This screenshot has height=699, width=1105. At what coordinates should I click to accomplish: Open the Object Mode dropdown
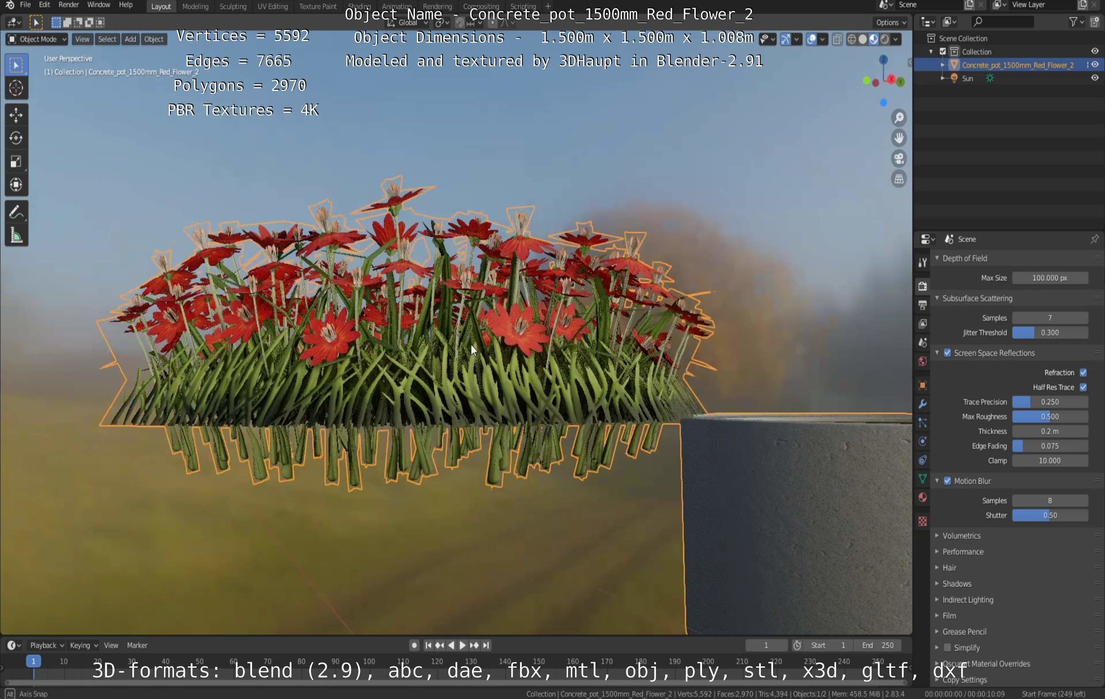(37, 39)
